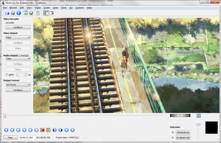221x143 pixels.
Task: Open the Help menu
Action: (x=89, y=8)
